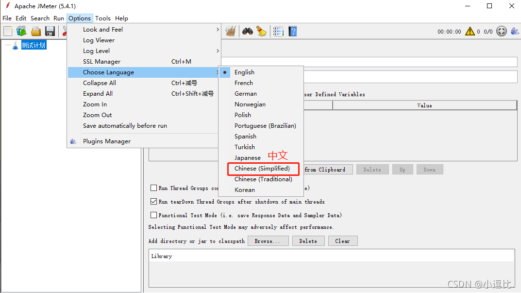Enable Functional Test Mode checkbox
Viewport: 521px width, 293px height.
click(x=153, y=215)
